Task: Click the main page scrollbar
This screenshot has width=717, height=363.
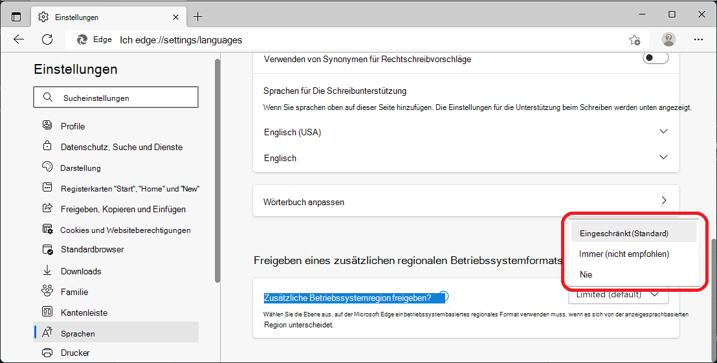Action: [x=713, y=300]
